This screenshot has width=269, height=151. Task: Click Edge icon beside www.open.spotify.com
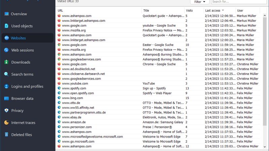pos(59,93)
